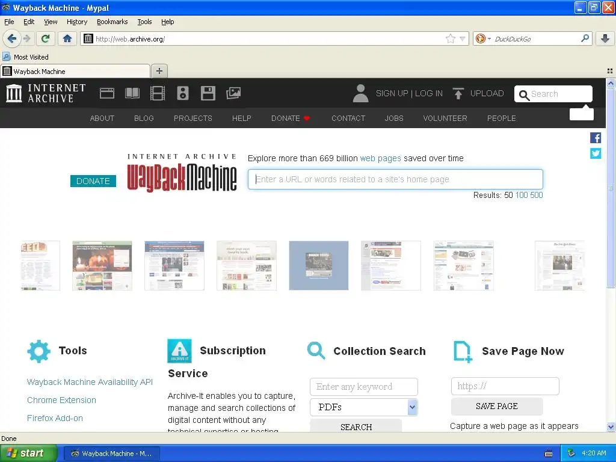Open JOBS in navigation bar
The height and width of the screenshot is (462, 616).
(394, 119)
